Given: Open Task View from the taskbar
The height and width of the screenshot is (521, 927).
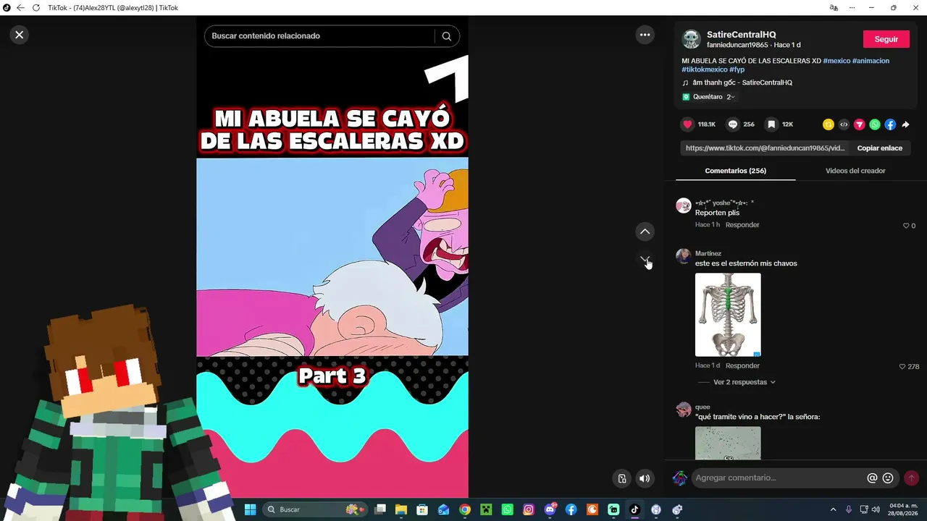Looking at the screenshot, I should click(380, 509).
